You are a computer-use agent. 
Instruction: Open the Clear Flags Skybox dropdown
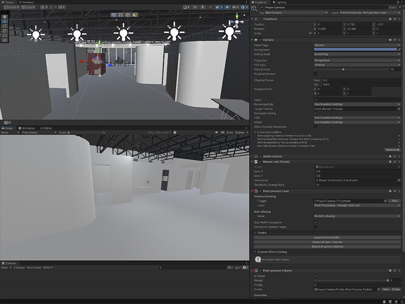tap(357, 45)
